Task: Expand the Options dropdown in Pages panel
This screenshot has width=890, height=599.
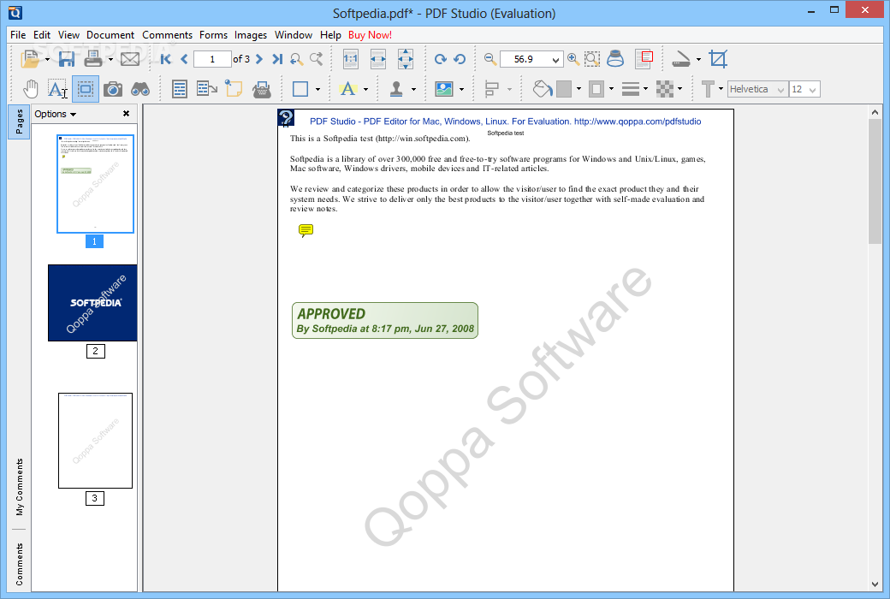Action: tap(55, 114)
